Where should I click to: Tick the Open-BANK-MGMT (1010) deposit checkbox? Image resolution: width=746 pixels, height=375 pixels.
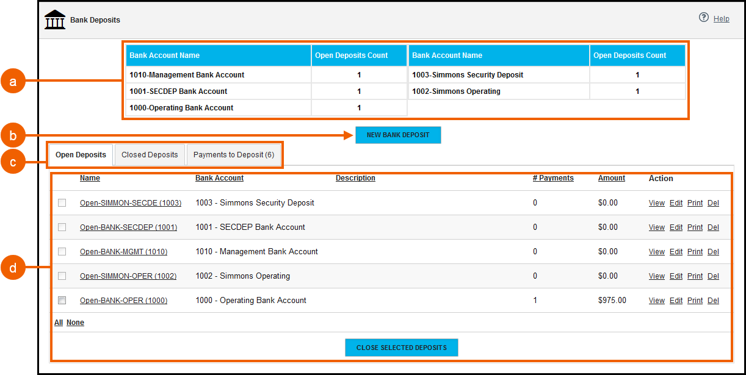pyautogui.click(x=62, y=251)
